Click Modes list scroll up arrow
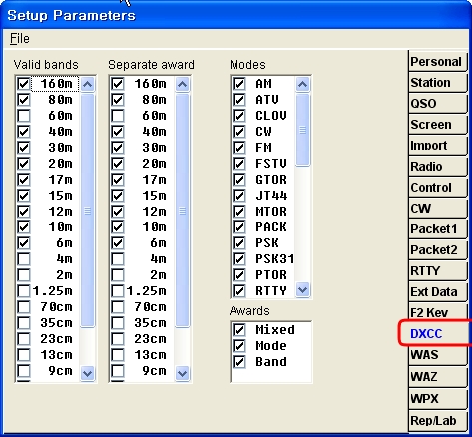The height and width of the screenshot is (437, 472). click(x=302, y=85)
